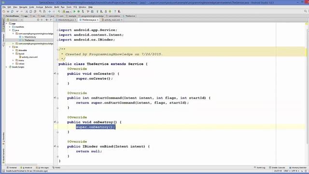
Task: Click the Replace toolbar icon
Action: [x=44, y=12]
